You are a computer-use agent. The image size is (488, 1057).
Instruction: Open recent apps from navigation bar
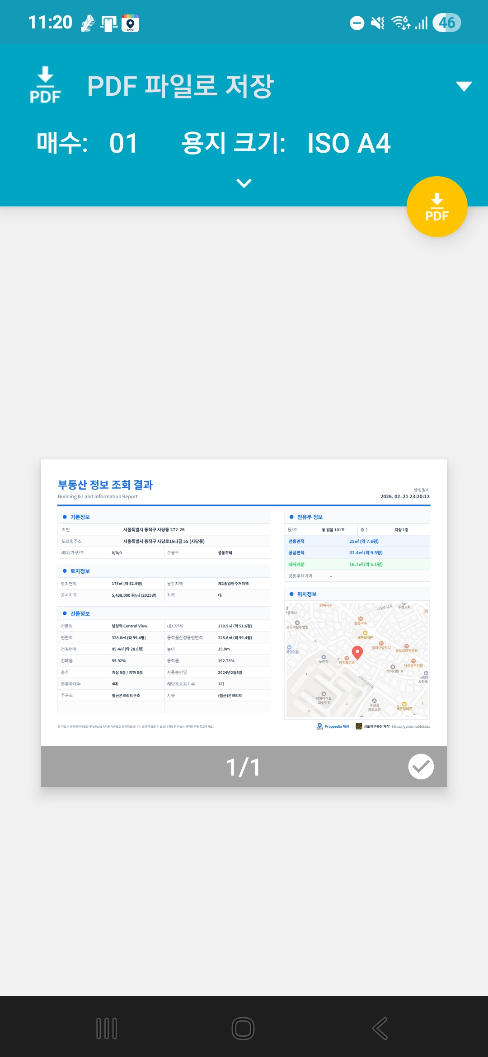tap(107, 1029)
